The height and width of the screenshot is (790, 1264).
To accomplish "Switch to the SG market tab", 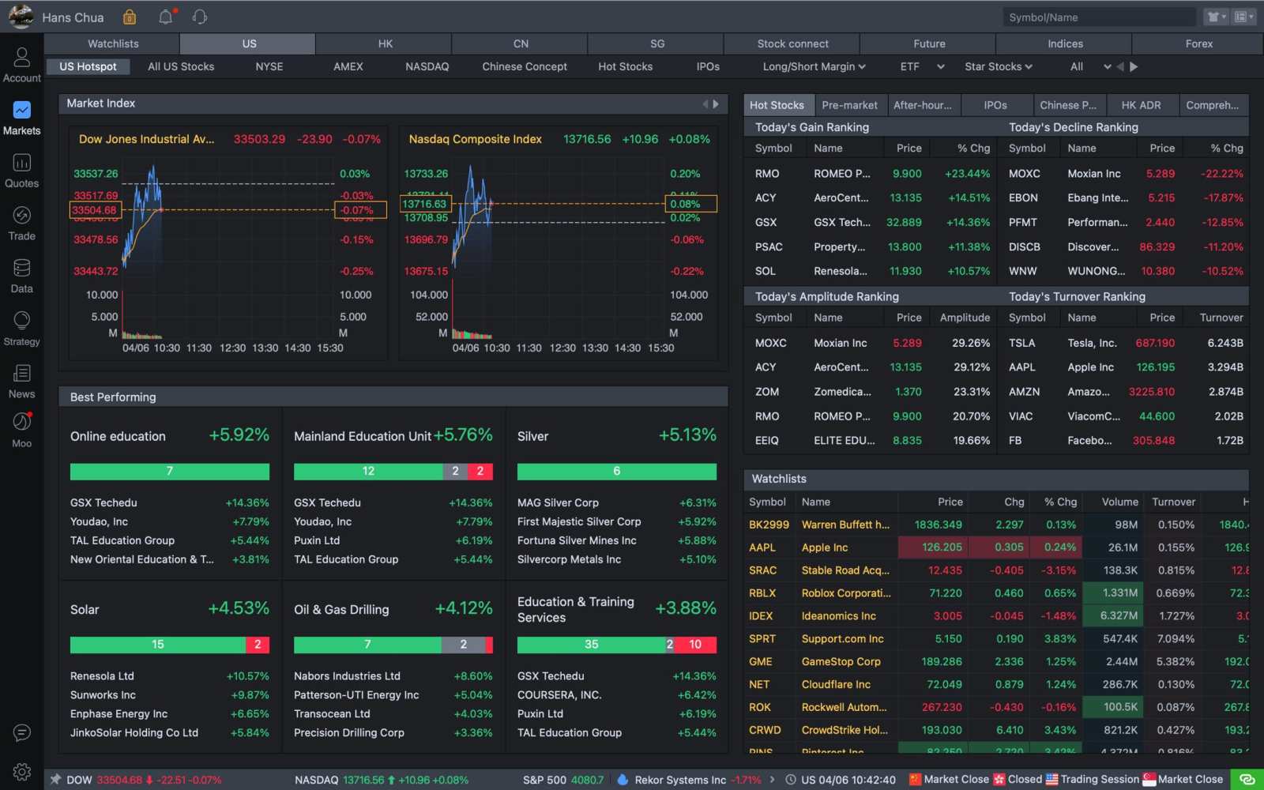I will [x=657, y=43].
